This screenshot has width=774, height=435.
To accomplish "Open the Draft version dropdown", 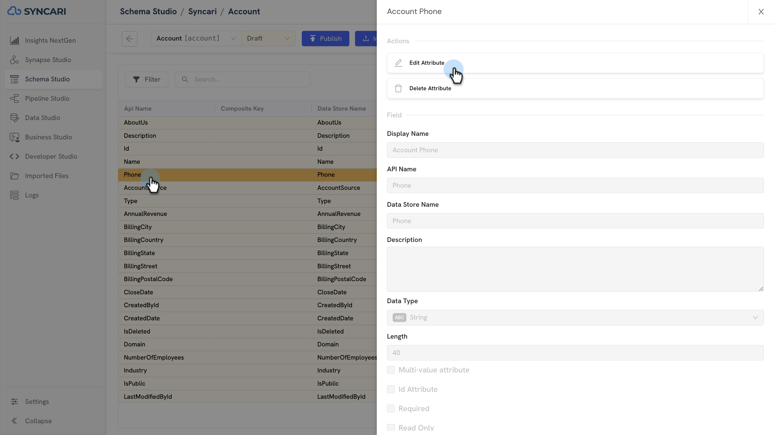I will click(268, 38).
